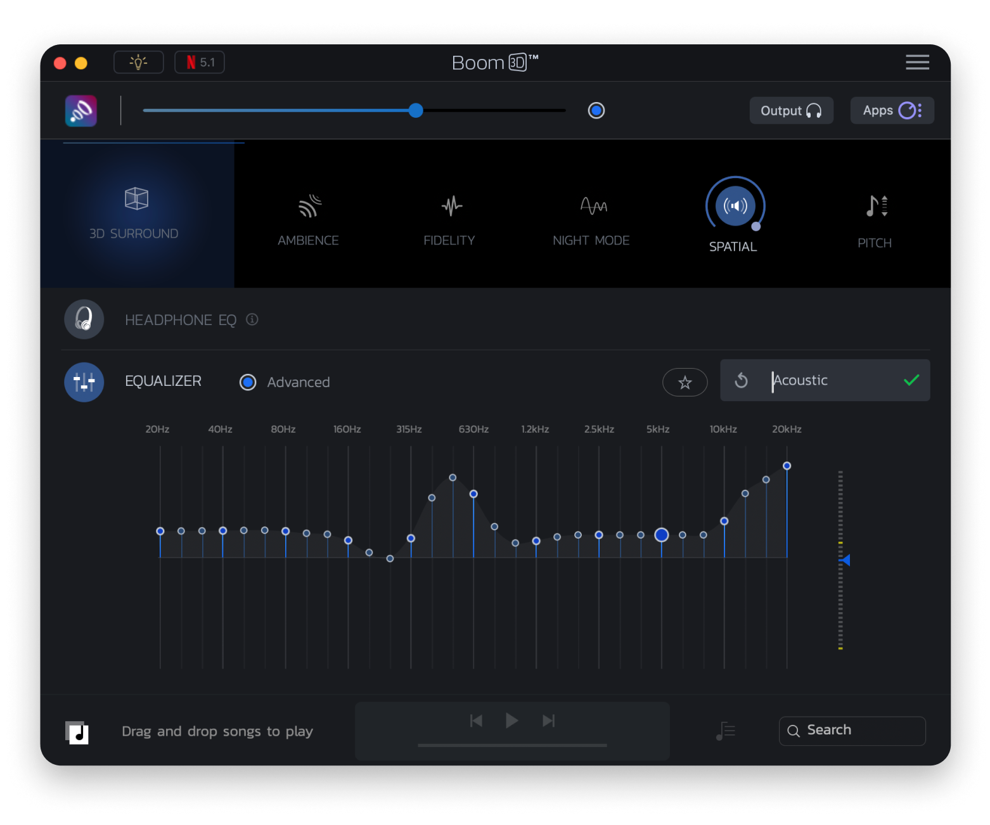Viewport: 990px width, 825px height.
Task: Click the blue gain level arrow marker
Action: (x=844, y=560)
